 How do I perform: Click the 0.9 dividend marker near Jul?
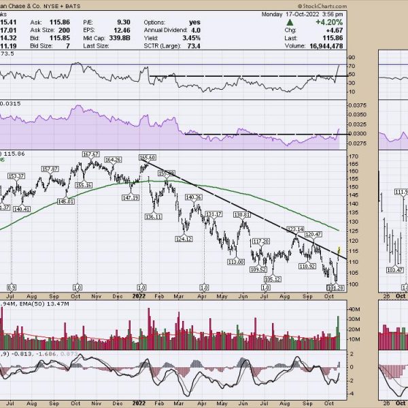click(x=11, y=288)
